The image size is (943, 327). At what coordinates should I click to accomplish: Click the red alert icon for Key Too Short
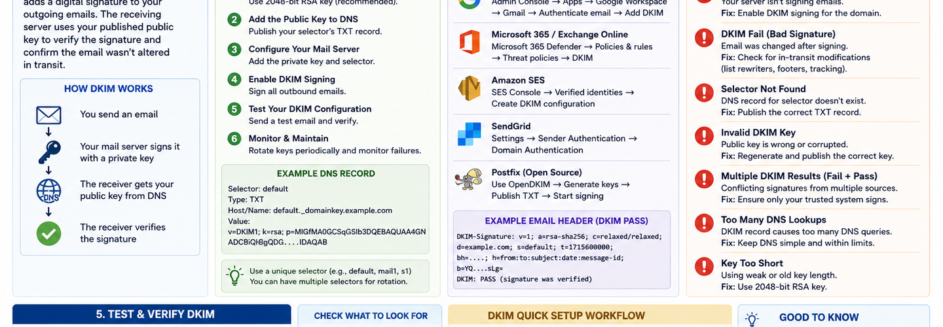coord(704,266)
